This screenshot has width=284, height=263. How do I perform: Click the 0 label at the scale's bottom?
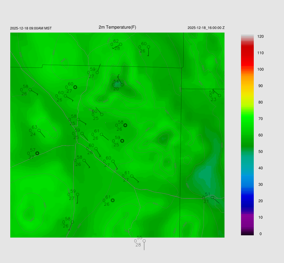click(260, 234)
